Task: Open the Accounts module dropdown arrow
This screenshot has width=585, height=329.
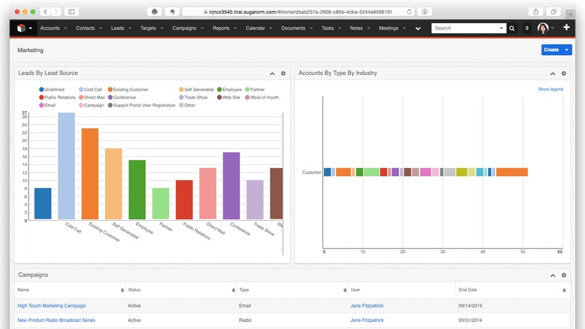Action: coord(65,28)
